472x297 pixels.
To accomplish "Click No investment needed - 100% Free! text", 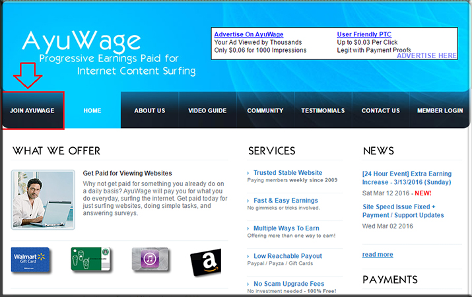I will tap(292, 291).
